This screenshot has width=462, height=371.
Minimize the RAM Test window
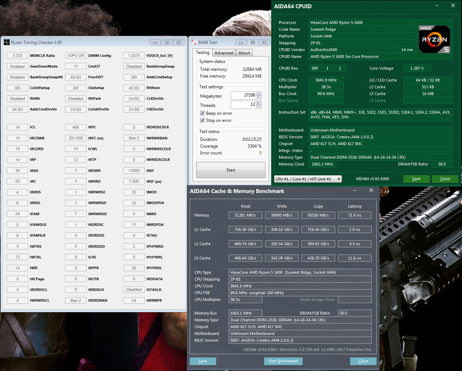click(241, 42)
